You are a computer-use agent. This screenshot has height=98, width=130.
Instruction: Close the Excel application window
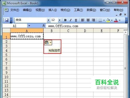(x=122, y=2)
